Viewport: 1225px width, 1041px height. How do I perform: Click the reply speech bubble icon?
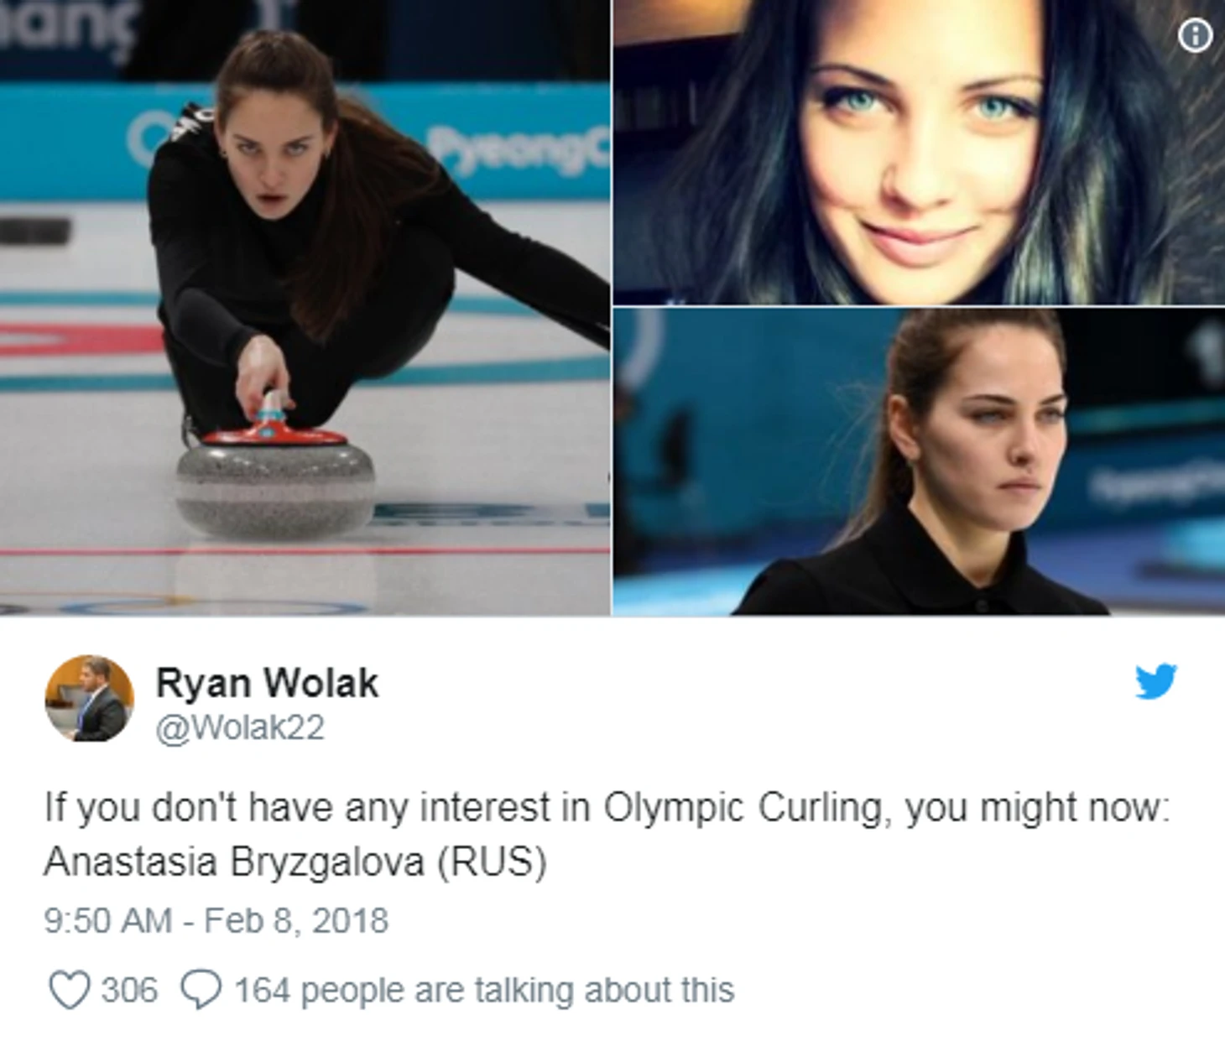(x=201, y=990)
